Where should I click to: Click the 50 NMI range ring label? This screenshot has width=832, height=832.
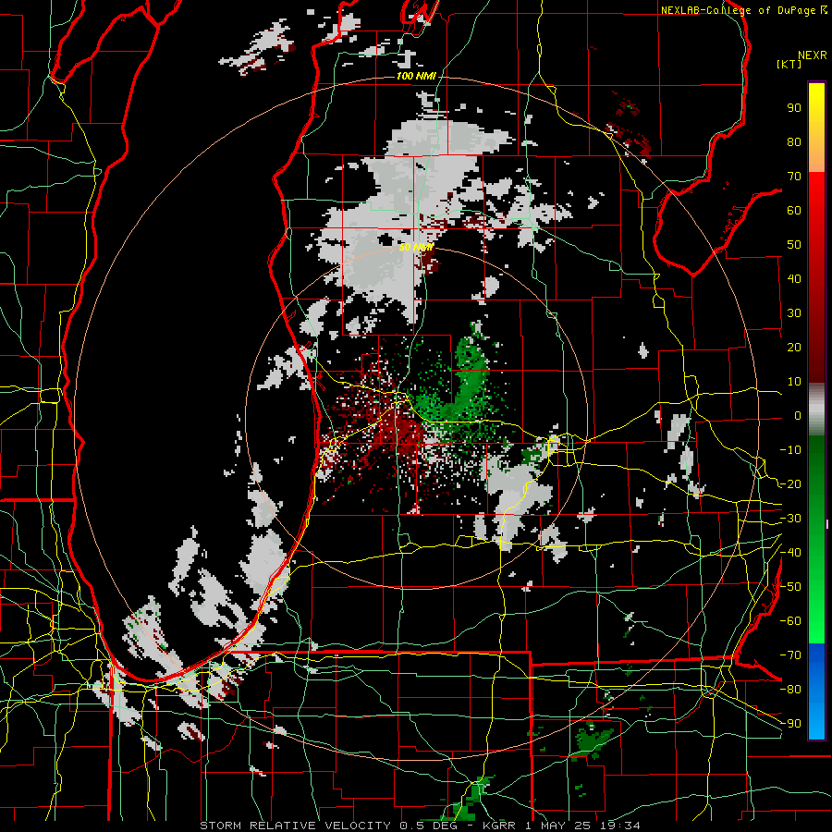tap(417, 247)
